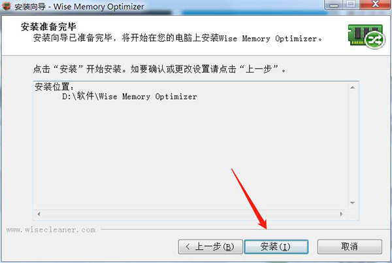Click the left arrow of the horizontal scrollbar
Screen dimensions: 392x263
pyautogui.click(x=39, y=214)
